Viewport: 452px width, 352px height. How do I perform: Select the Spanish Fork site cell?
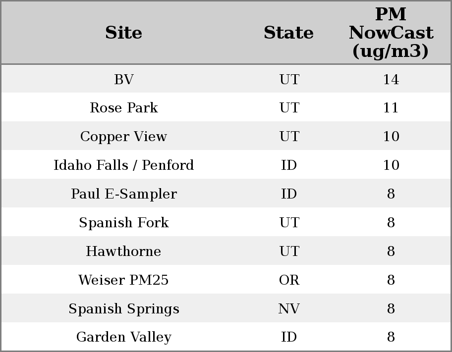123,223
